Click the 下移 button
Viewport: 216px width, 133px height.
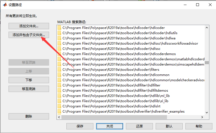click(x=29, y=80)
